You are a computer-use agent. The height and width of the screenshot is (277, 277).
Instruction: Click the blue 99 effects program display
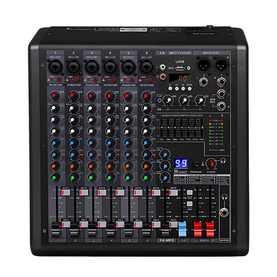point(181,163)
